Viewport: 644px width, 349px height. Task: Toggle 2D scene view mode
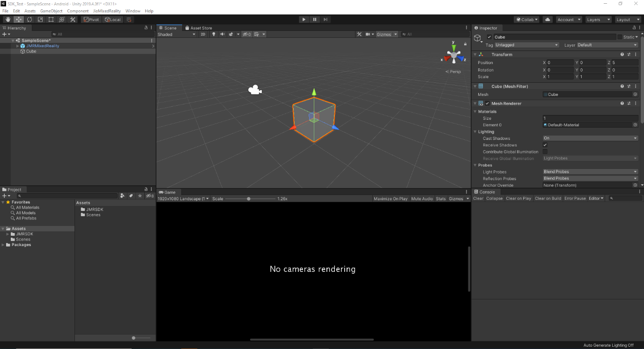click(x=203, y=34)
